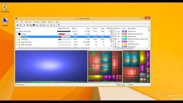The height and width of the screenshot is (103, 183).
Task: Click the file type icon beside .exe
Action: coord(116,36)
